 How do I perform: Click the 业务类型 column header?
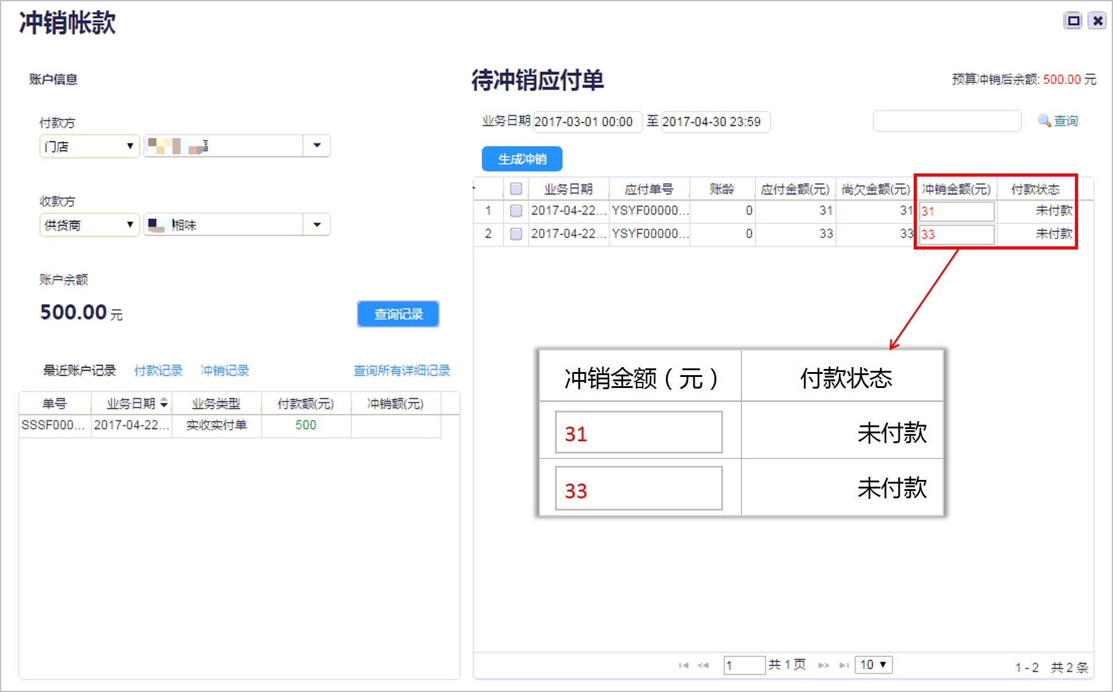pos(216,403)
